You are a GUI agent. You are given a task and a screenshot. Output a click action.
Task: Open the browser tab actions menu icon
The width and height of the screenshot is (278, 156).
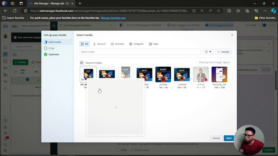click(x=21, y=3)
